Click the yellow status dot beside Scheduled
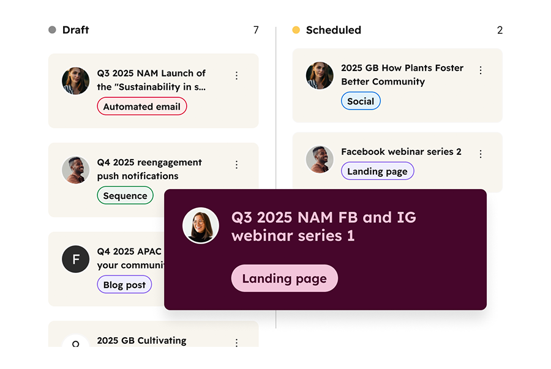 click(x=296, y=29)
